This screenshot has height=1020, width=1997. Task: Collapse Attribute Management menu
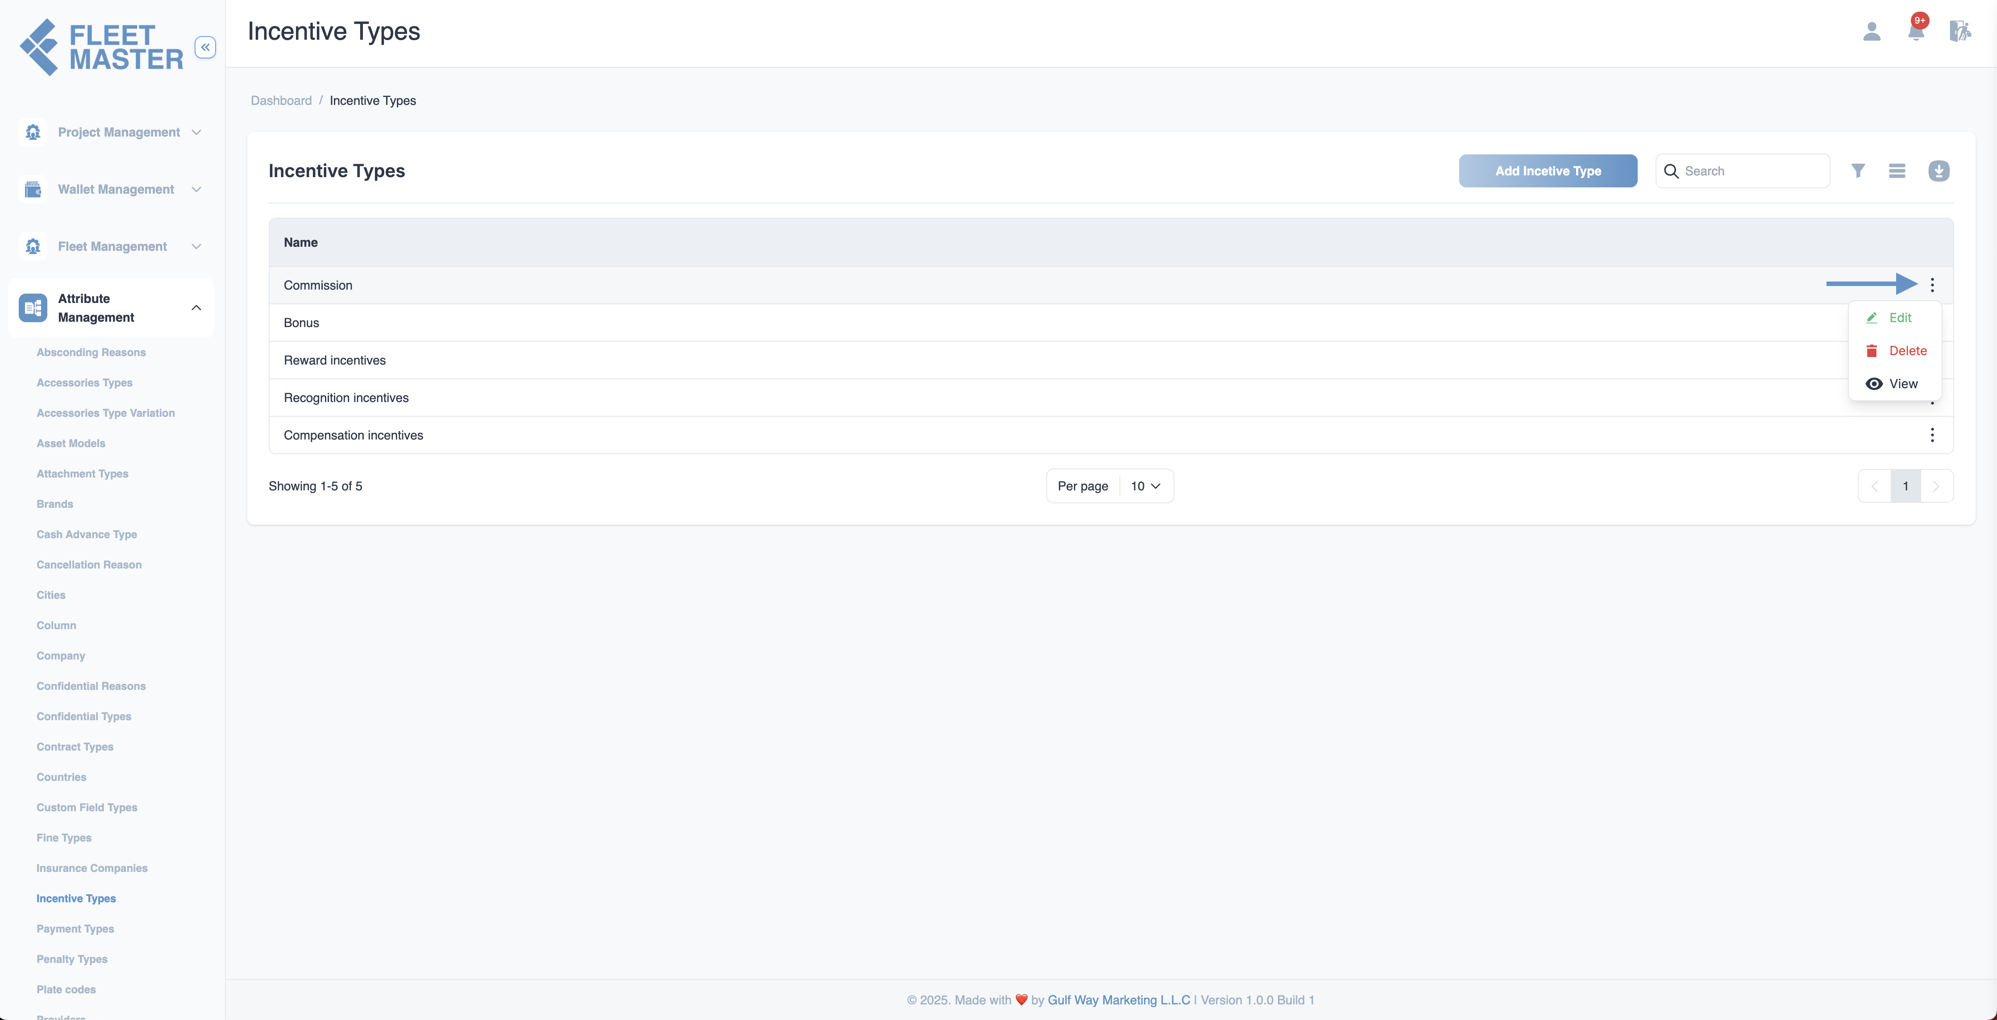196,308
